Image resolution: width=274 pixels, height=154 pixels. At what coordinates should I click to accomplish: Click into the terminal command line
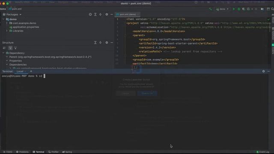click(x=45, y=76)
